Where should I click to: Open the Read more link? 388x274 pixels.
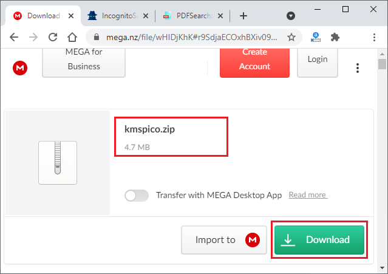click(308, 195)
